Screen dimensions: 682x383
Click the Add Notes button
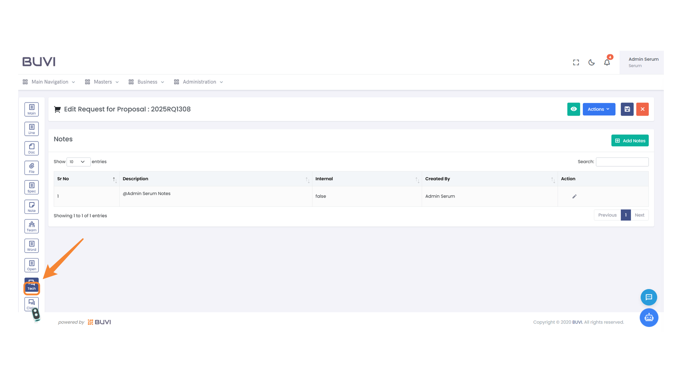pos(630,141)
